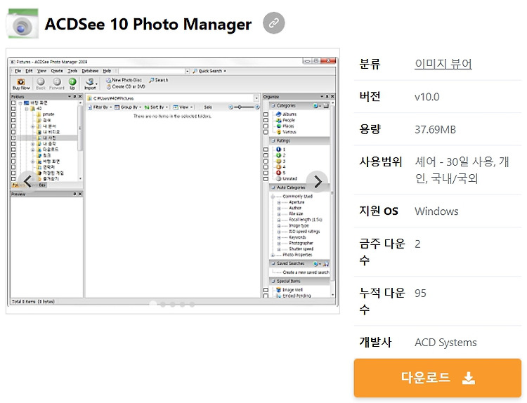Click the ACDSee app icon by title
This screenshot has height=403, width=527.
click(22, 23)
